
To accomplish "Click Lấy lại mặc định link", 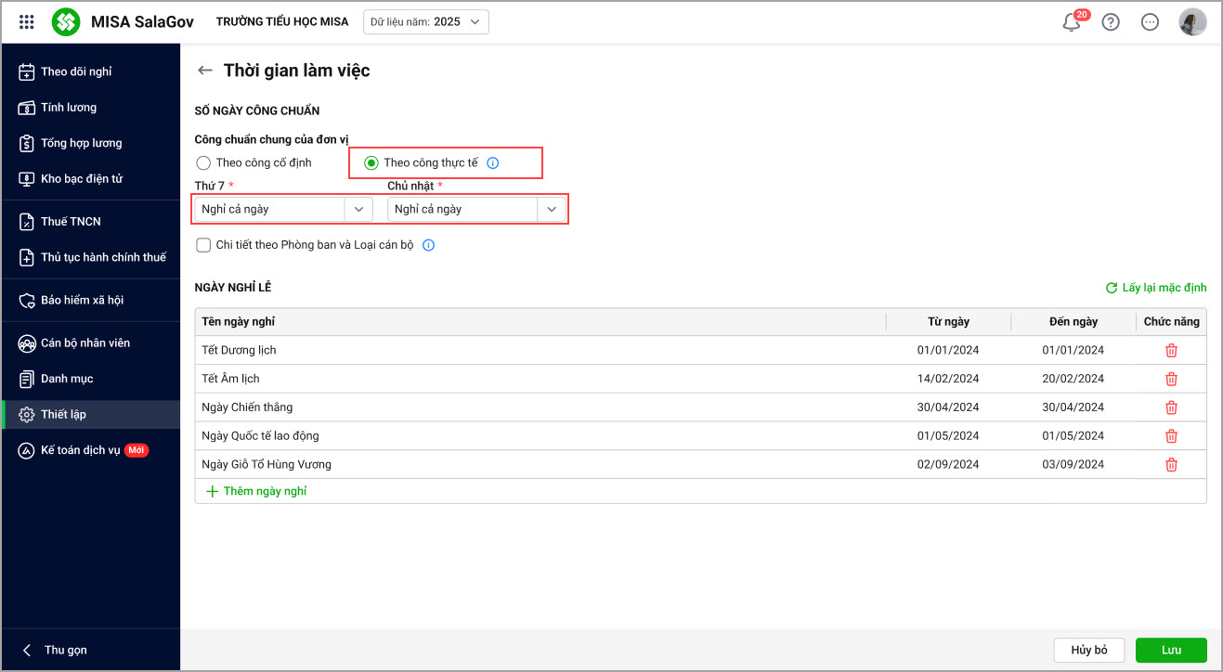I will (1156, 288).
